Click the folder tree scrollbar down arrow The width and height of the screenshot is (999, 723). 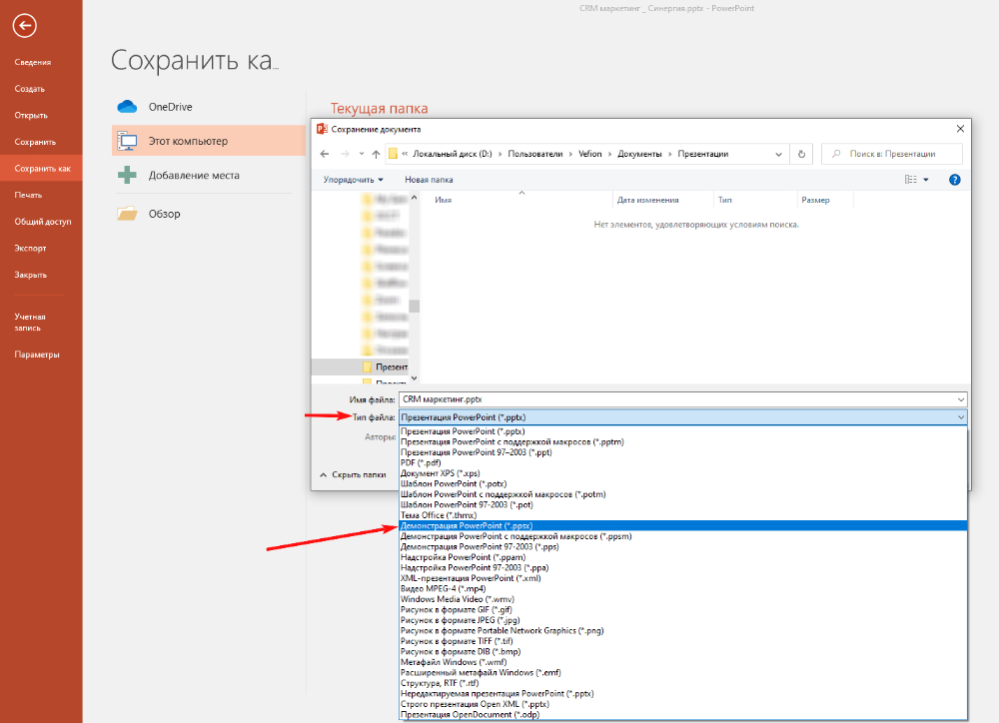click(x=415, y=378)
